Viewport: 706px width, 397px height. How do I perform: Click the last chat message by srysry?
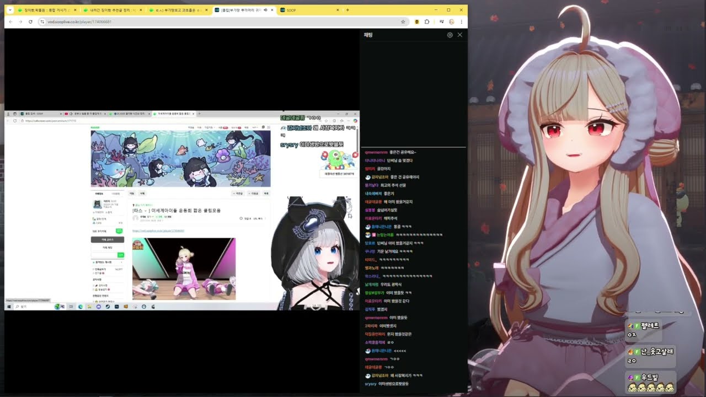pyautogui.click(x=387, y=384)
